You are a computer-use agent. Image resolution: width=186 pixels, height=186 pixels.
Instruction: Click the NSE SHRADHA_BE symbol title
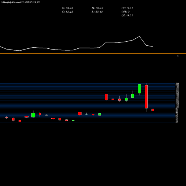click(x=30, y=2)
